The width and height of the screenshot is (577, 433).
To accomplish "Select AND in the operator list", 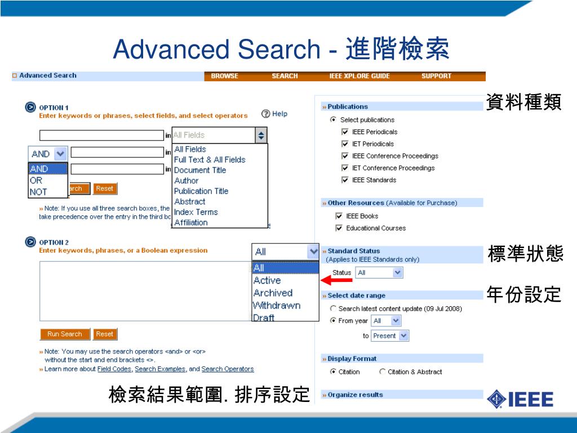I will point(48,169).
